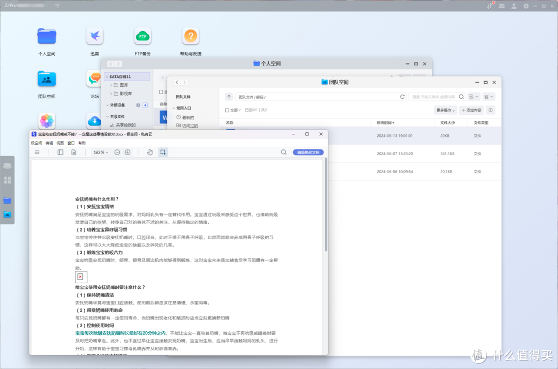Click the add device plus icon beside 外部设备
The width and height of the screenshot is (558, 369).
[x=145, y=105]
